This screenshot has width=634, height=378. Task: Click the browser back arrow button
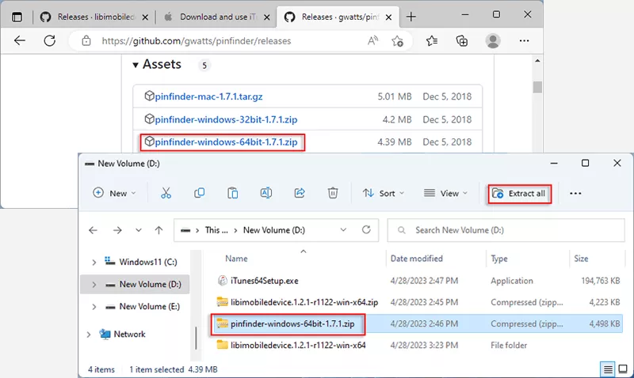point(20,41)
